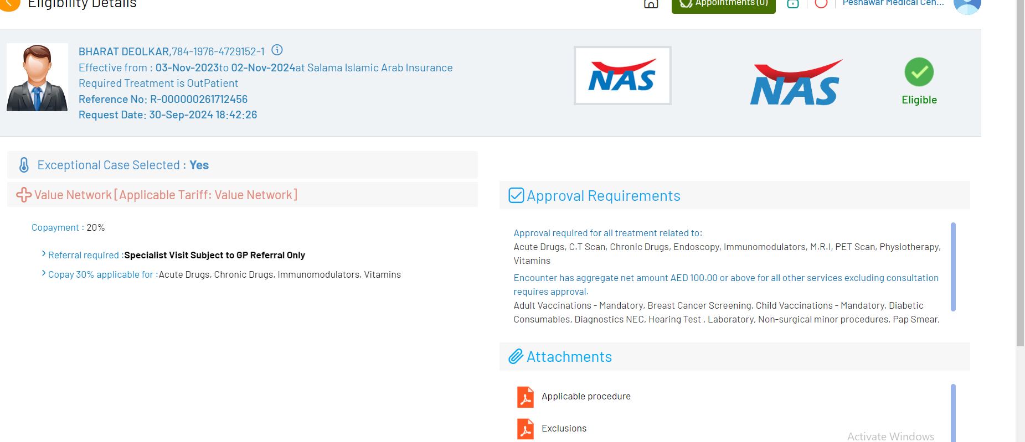
Task: Click the boxed NAS logo thumbnail
Action: (x=622, y=75)
